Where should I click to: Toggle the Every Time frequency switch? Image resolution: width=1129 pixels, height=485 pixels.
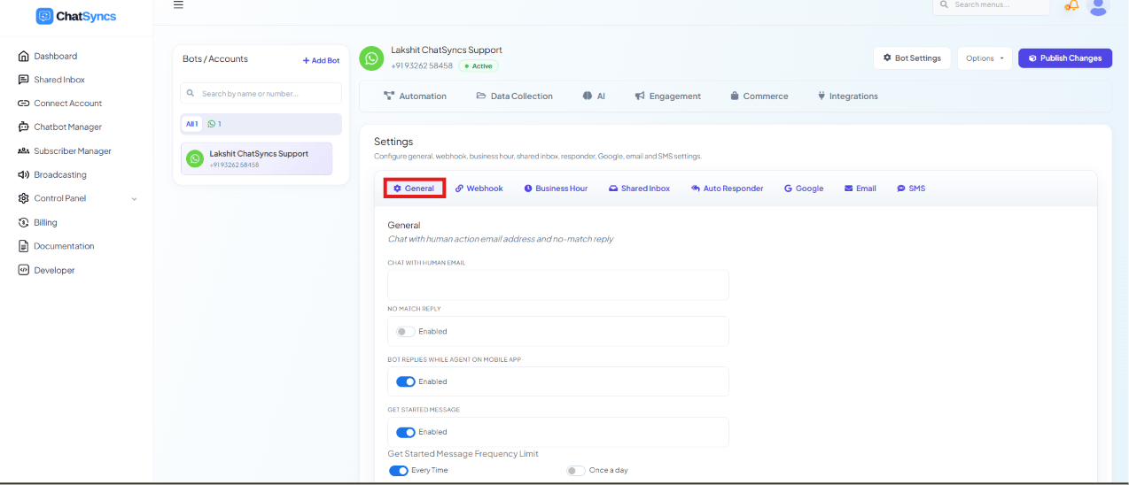(x=399, y=471)
